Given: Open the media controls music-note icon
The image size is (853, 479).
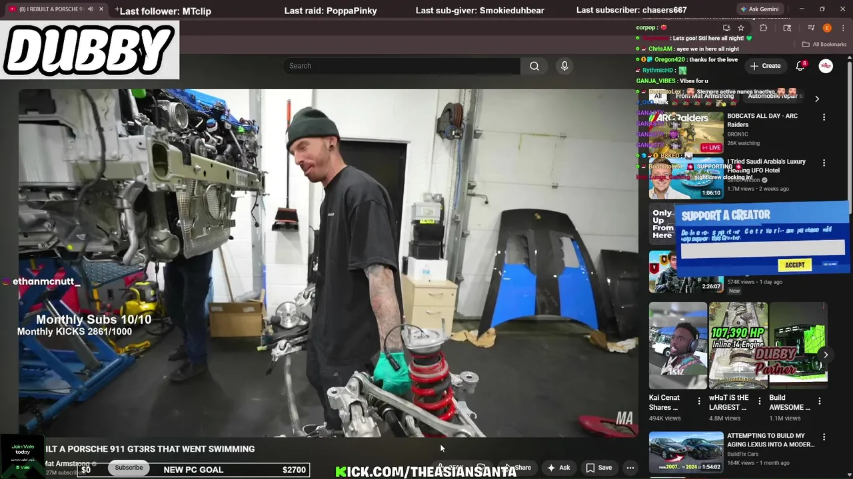Looking at the screenshot, I should coord(811,28).
